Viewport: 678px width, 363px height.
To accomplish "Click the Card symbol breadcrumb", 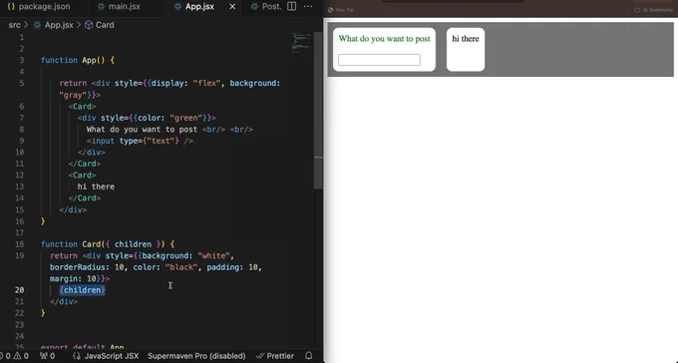I will [x=100, y=25].
